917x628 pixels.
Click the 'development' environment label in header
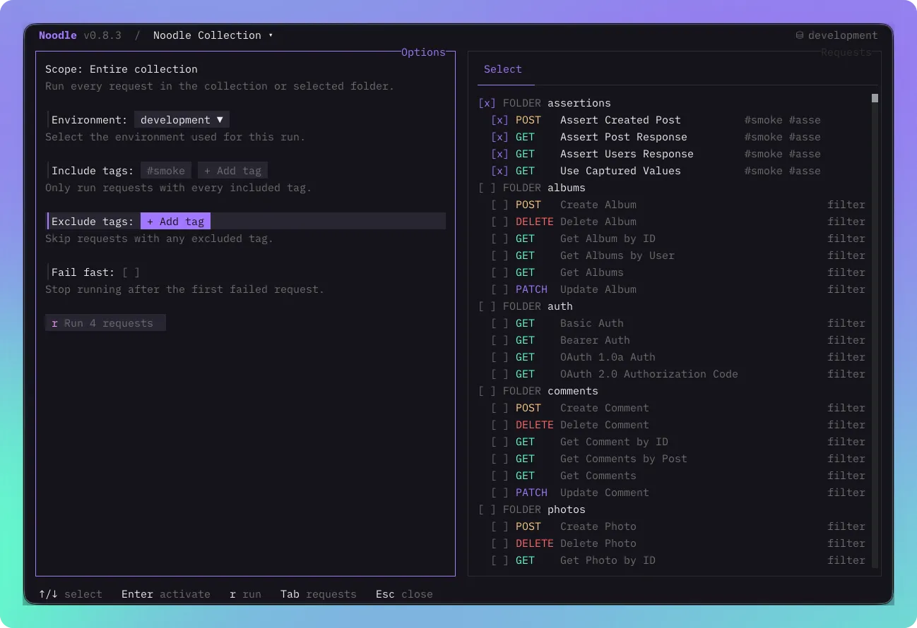[843, 35]
